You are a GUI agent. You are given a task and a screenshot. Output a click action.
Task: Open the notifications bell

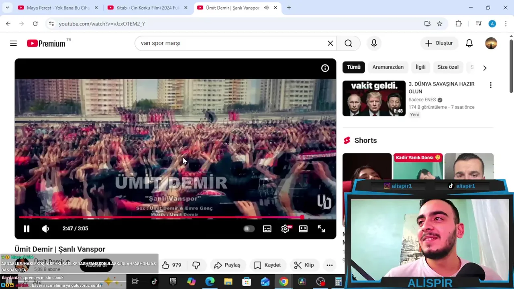[469, 43]
